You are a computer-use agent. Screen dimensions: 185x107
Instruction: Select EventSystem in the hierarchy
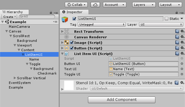[x=20, y=83]
